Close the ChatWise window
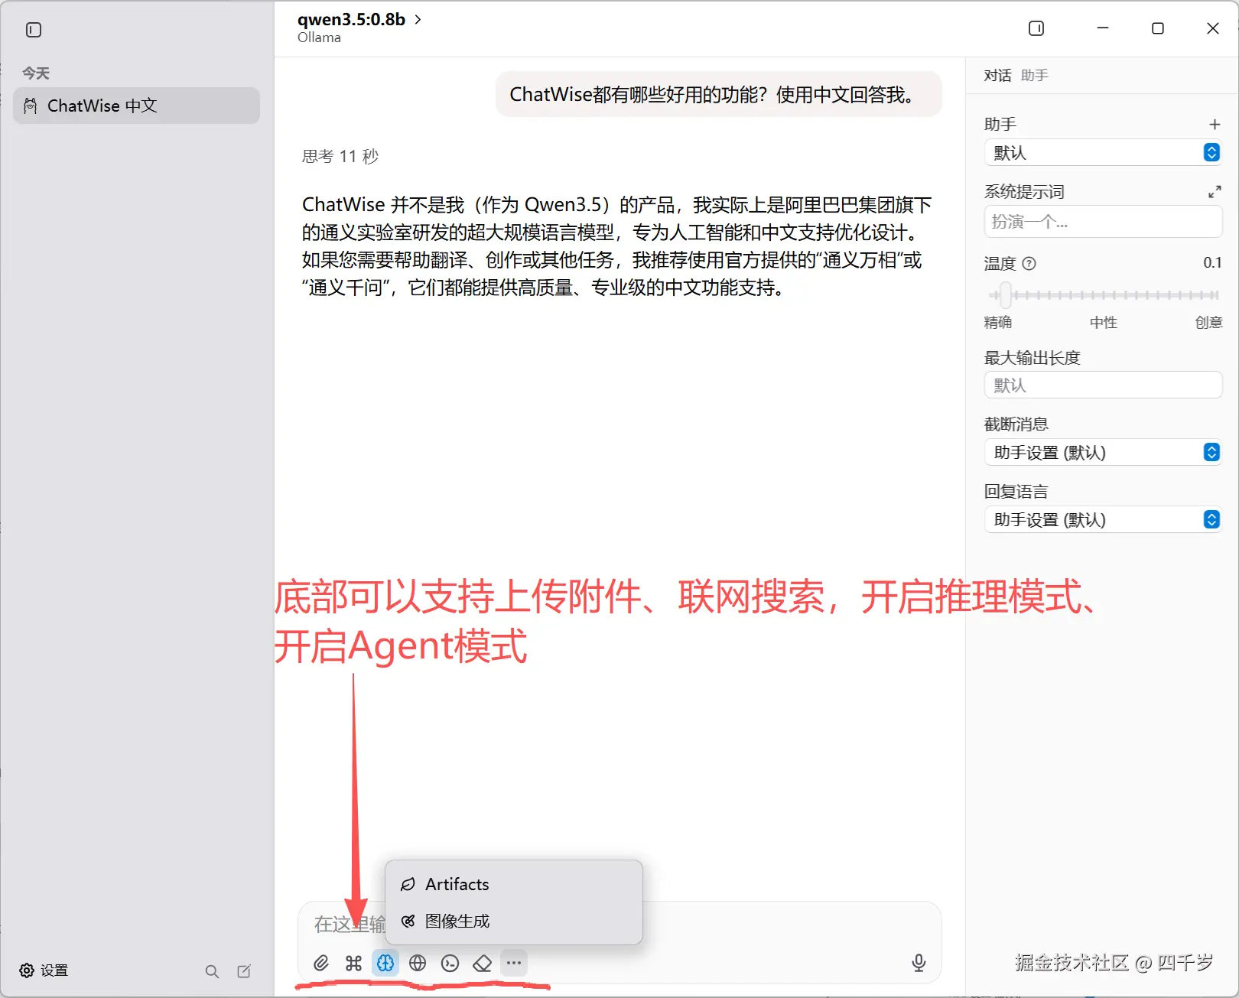 pyautogui.click(x=1212, y=28)
